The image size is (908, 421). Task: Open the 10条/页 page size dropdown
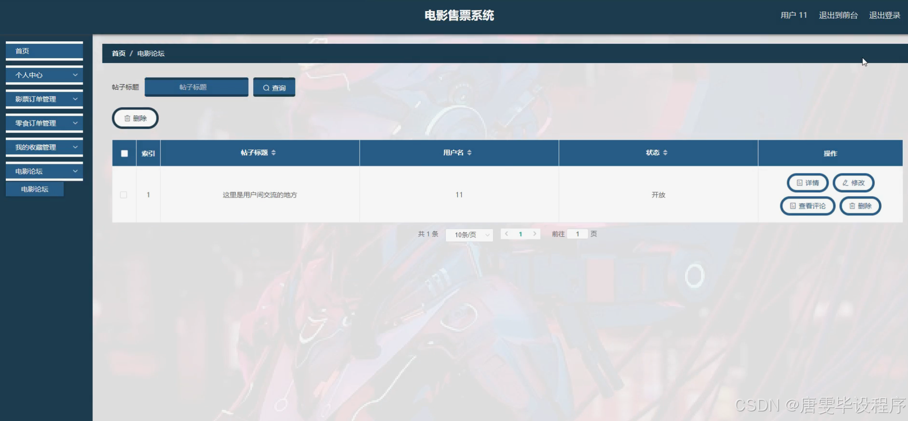click(x=469, y=235)
